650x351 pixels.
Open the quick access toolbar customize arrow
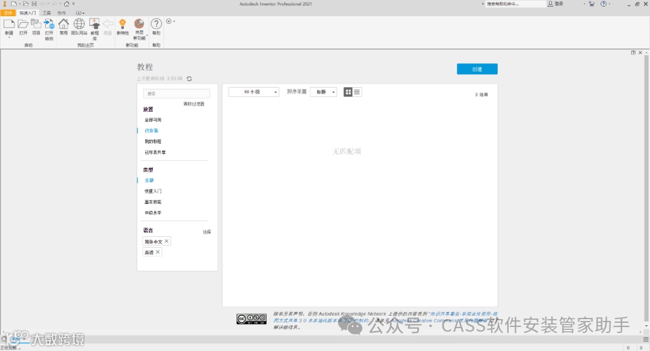click(x=74, y=4)
